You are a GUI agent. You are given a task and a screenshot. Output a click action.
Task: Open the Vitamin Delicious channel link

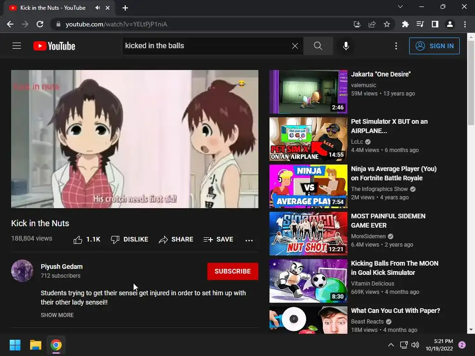click(x=372, y=283)
